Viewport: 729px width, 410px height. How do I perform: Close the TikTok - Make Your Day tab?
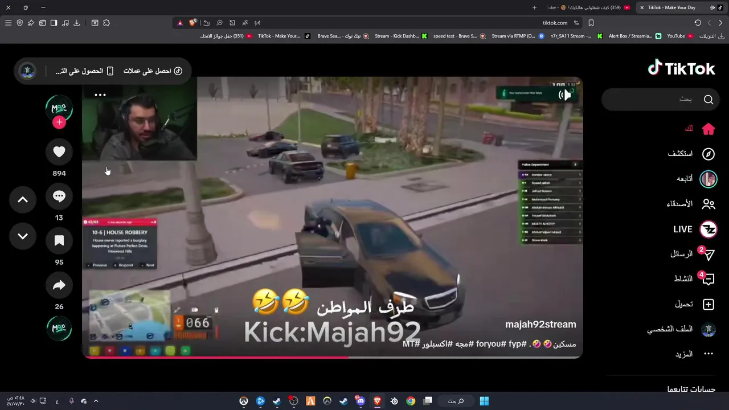pos(642,7)
